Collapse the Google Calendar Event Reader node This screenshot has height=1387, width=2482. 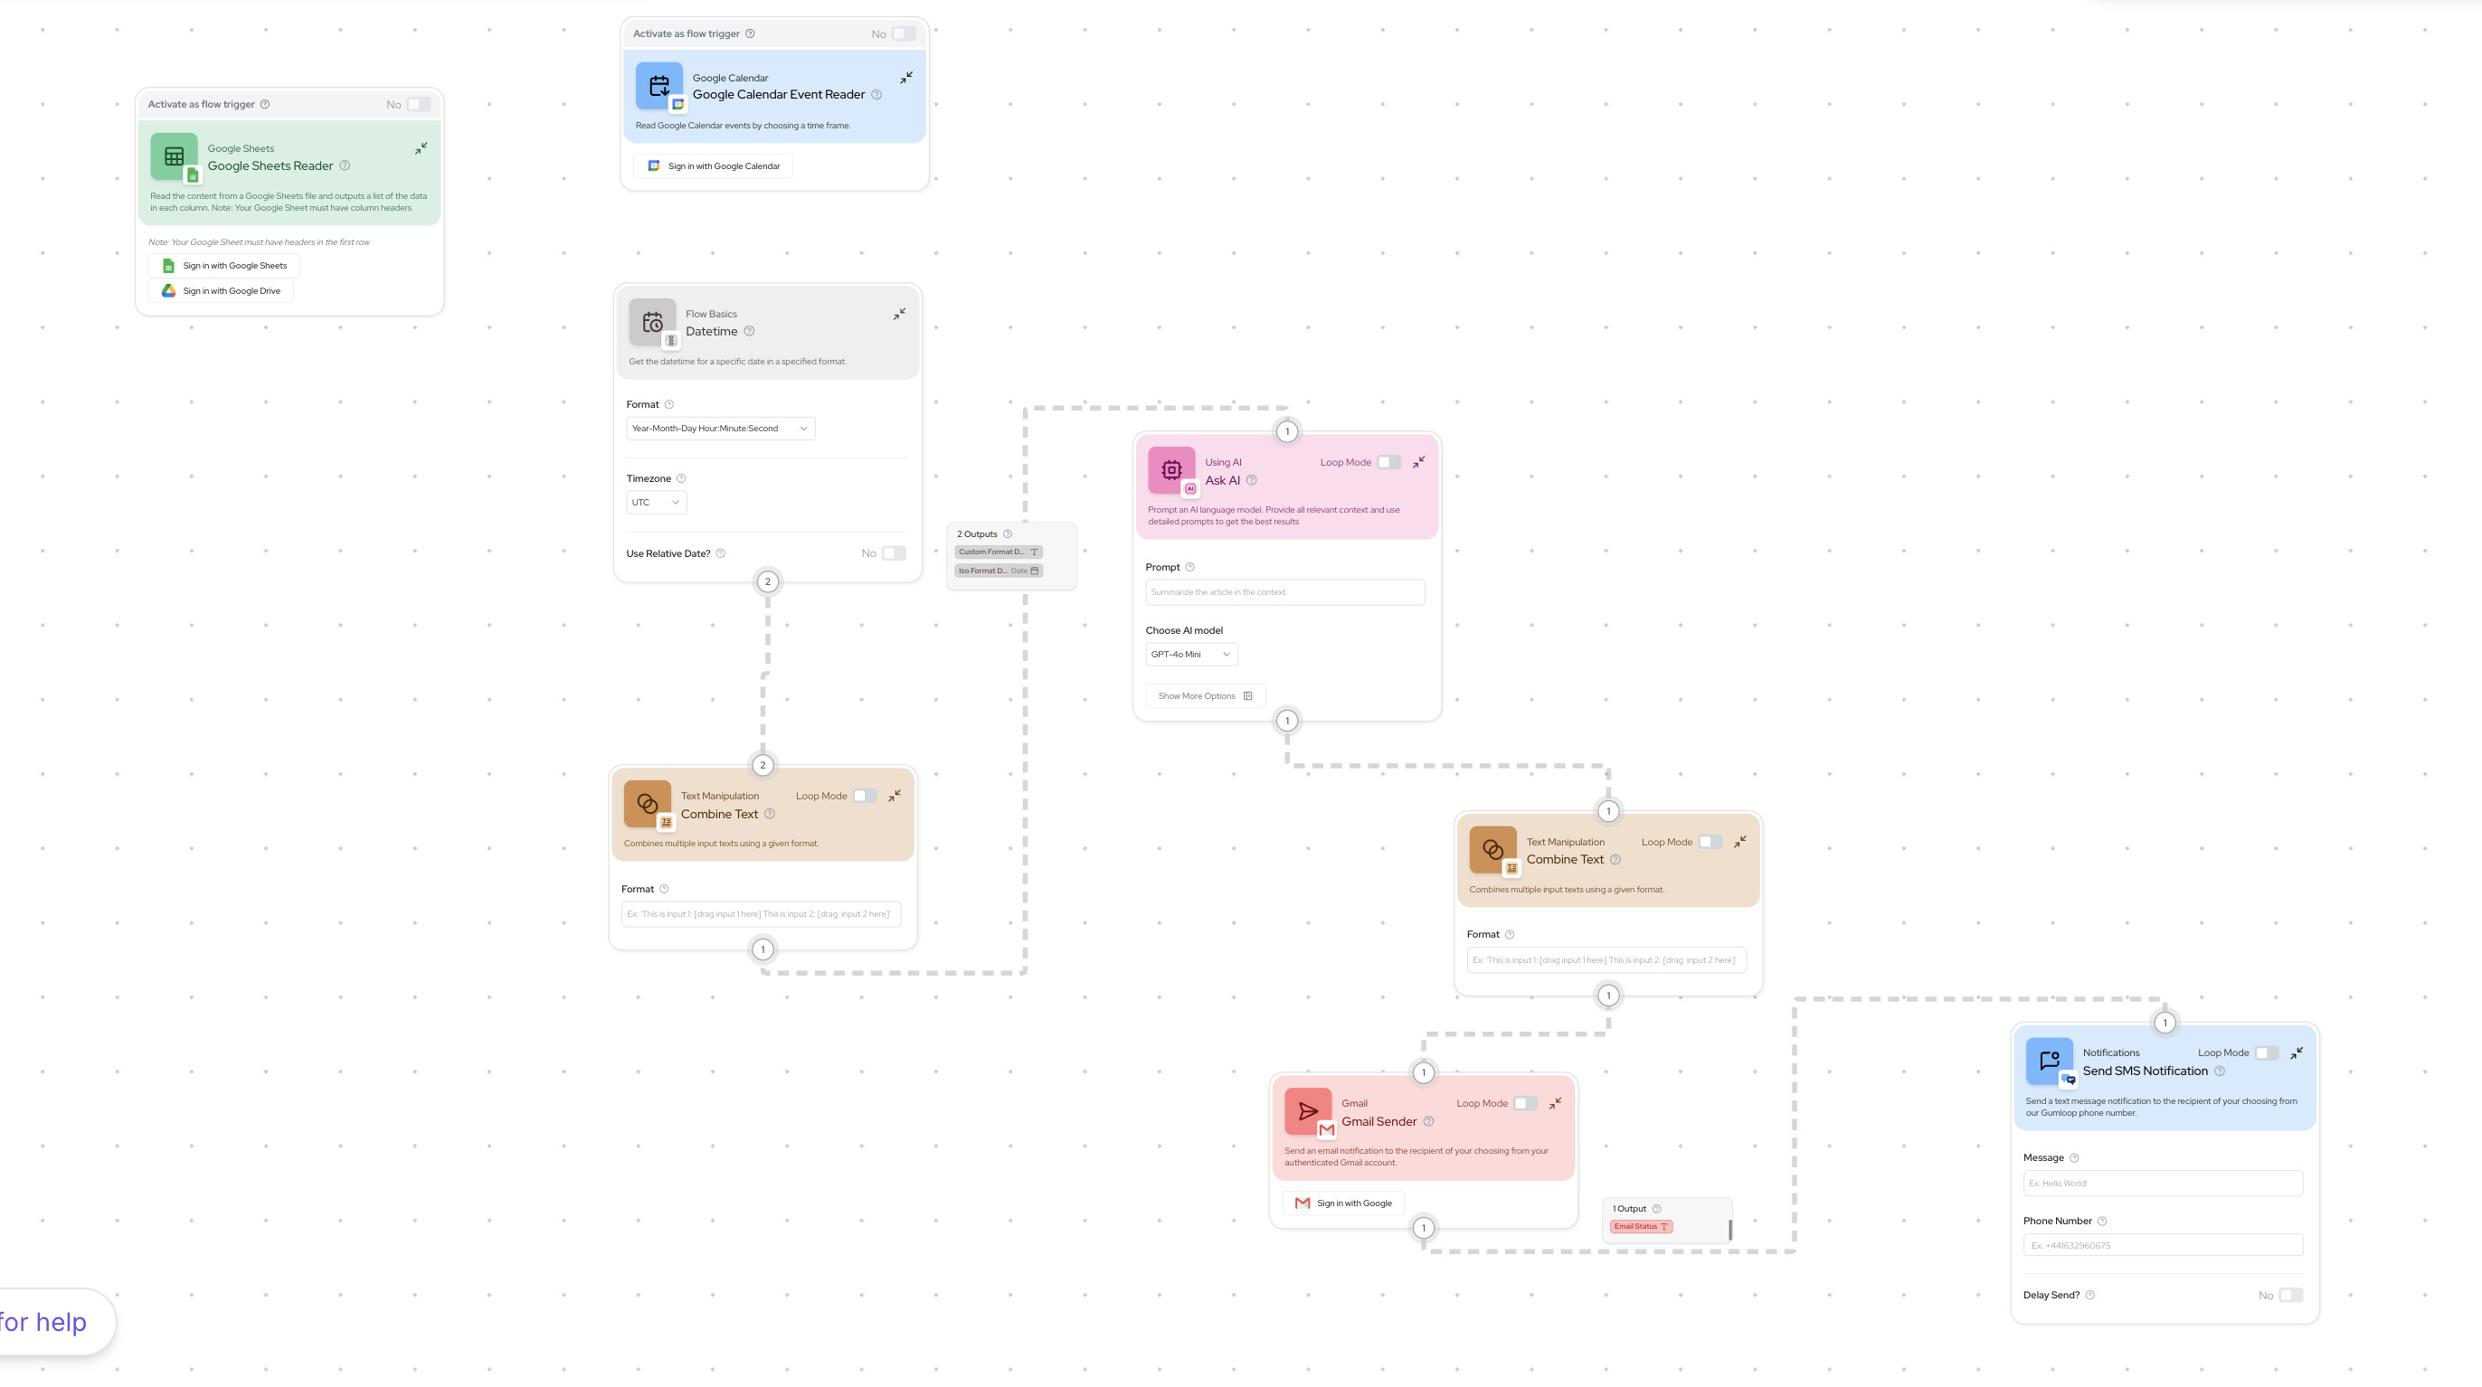click(x=906, y=77)
